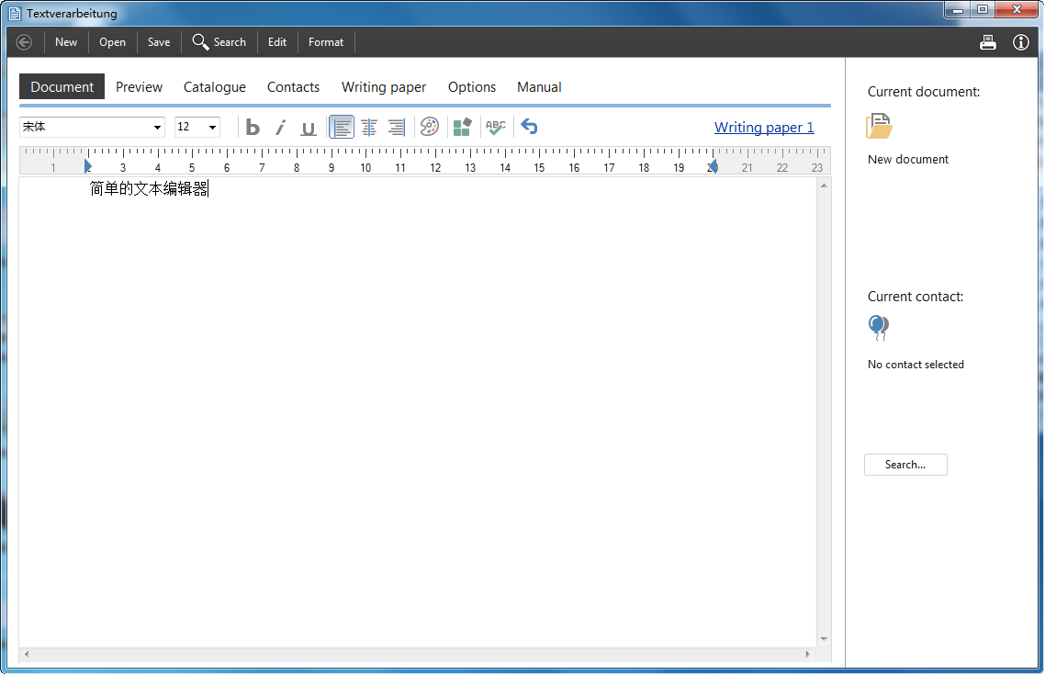Click the printer icon
The width and height of the screenshot is (1045, 675).
point(988,42)
